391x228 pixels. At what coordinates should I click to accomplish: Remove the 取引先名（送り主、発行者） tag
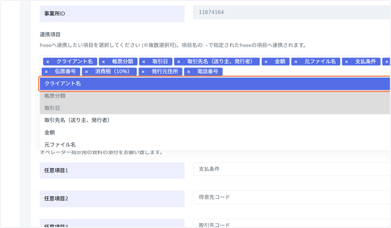[179, 62]
